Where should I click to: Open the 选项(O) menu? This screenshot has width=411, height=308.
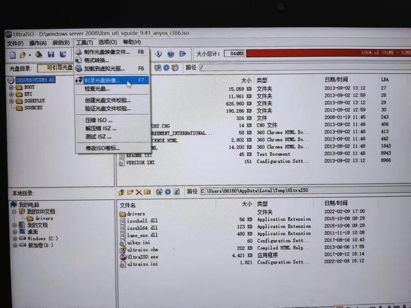point(107,42)
